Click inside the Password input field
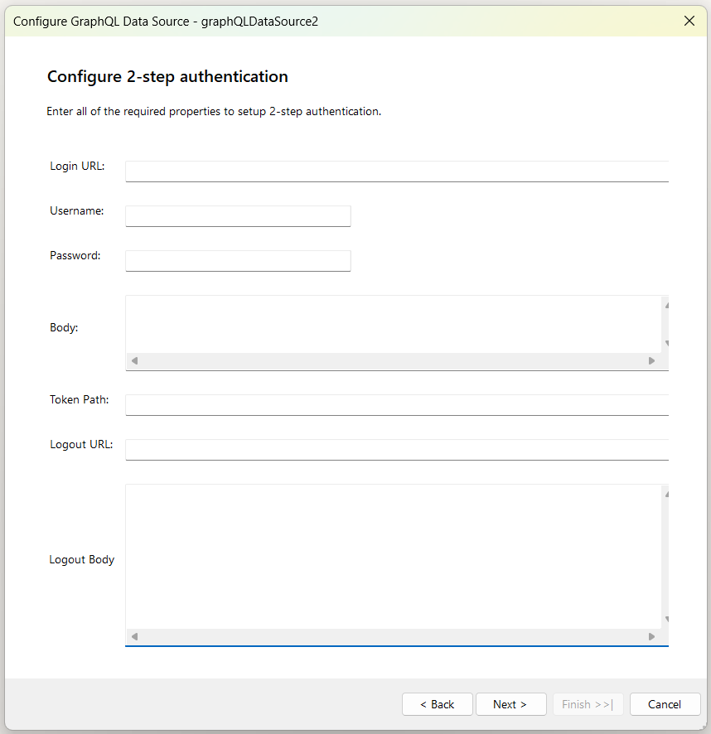 (238, 260)
